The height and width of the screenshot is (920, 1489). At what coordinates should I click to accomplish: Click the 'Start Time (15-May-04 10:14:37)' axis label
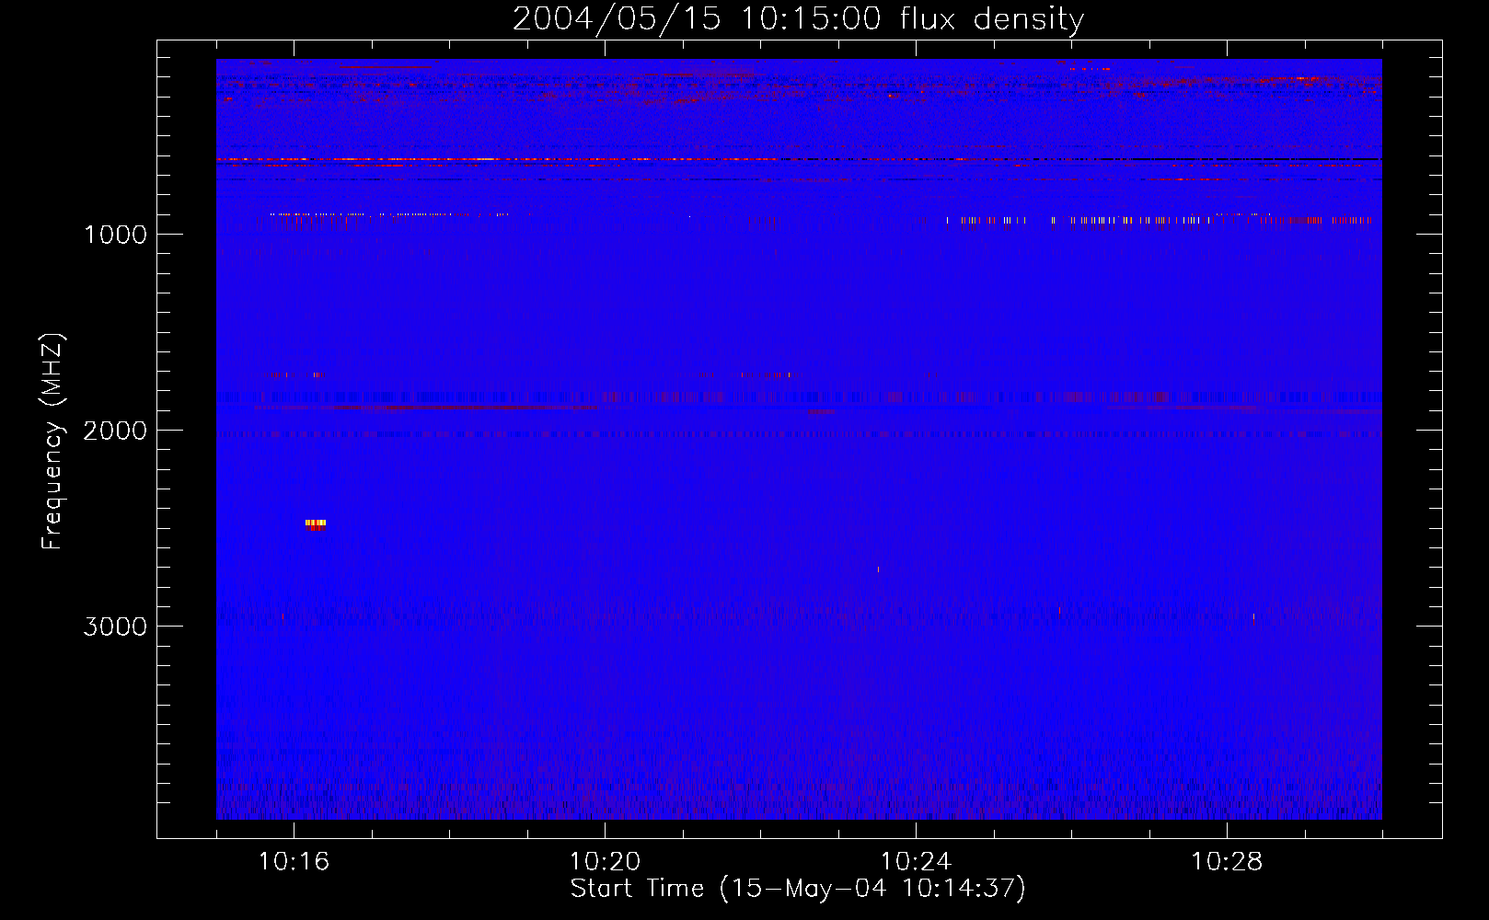798,889
